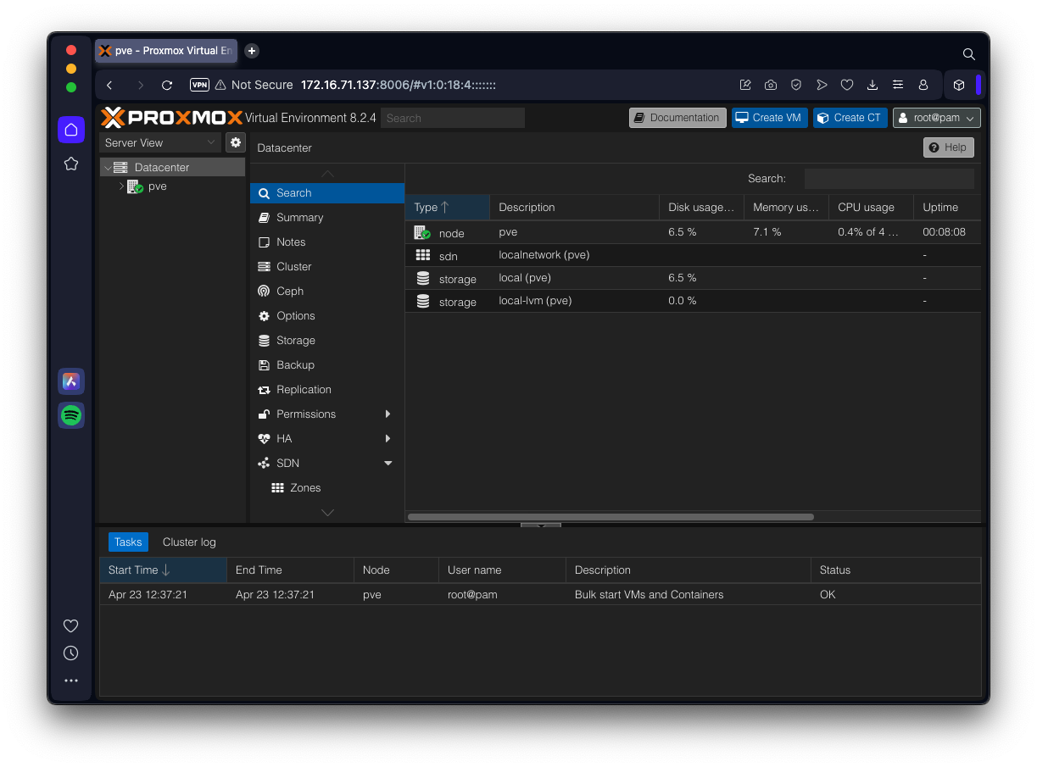Click the browser reload icon
The width and height of the screenshot is (1037, 767).
pos(167,85)
